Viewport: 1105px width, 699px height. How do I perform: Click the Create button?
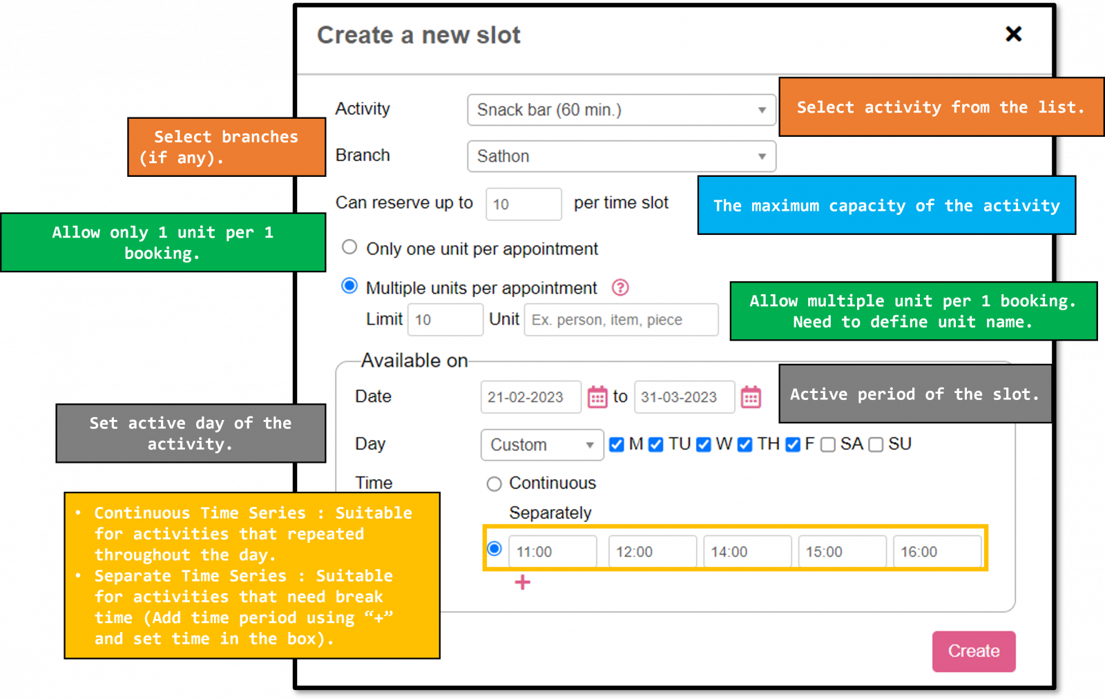pyautogui.click(x=974, y=651)
